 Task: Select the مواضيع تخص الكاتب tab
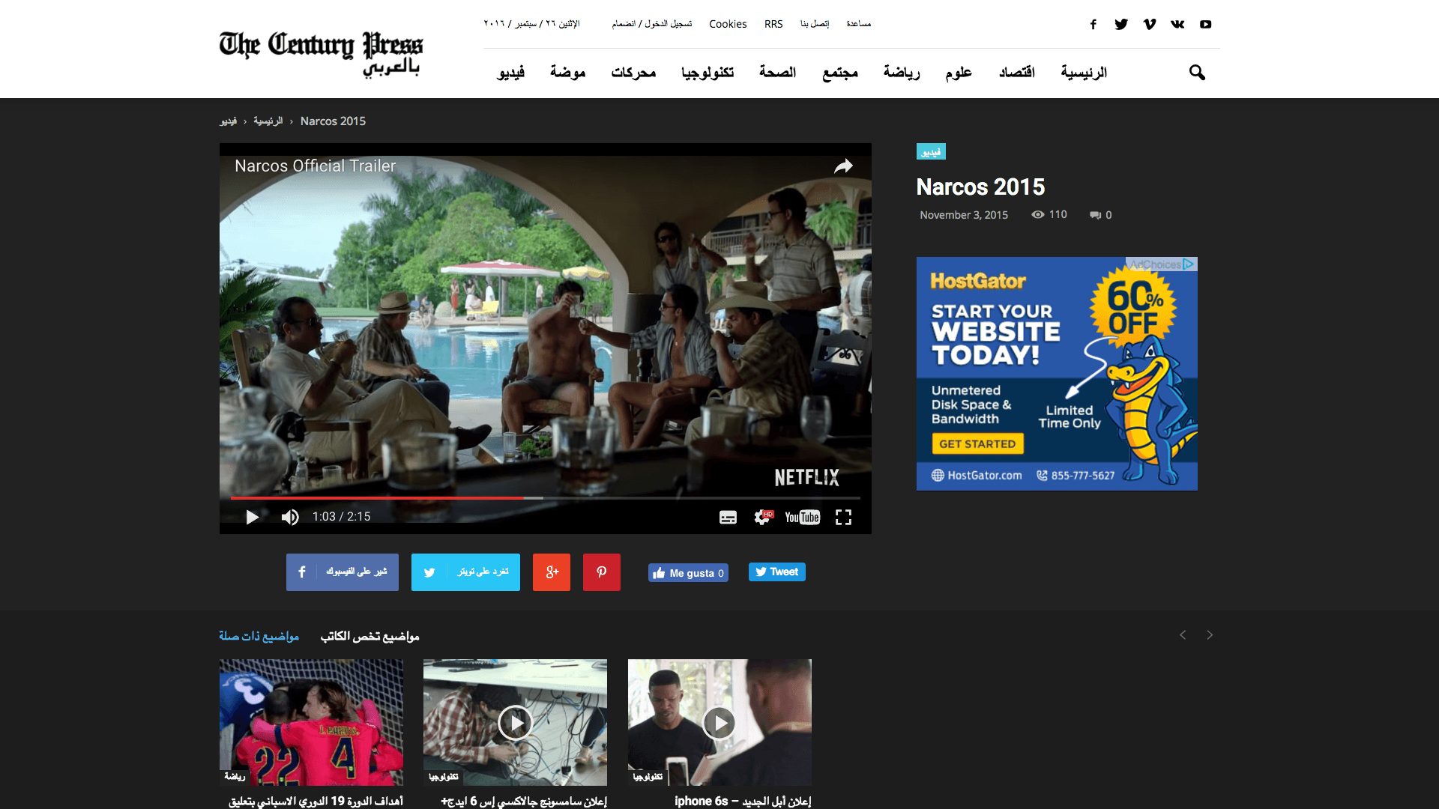point(370,636)
